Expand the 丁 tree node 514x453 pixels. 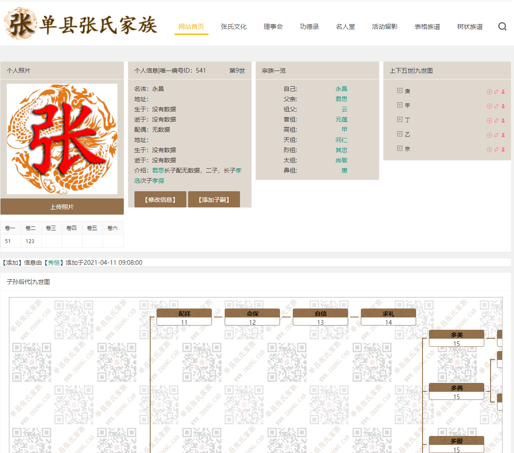(x=400, y=119)
